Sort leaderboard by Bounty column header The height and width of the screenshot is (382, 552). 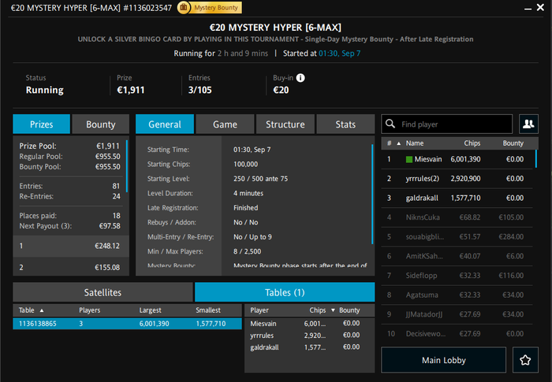coord(513,143)
